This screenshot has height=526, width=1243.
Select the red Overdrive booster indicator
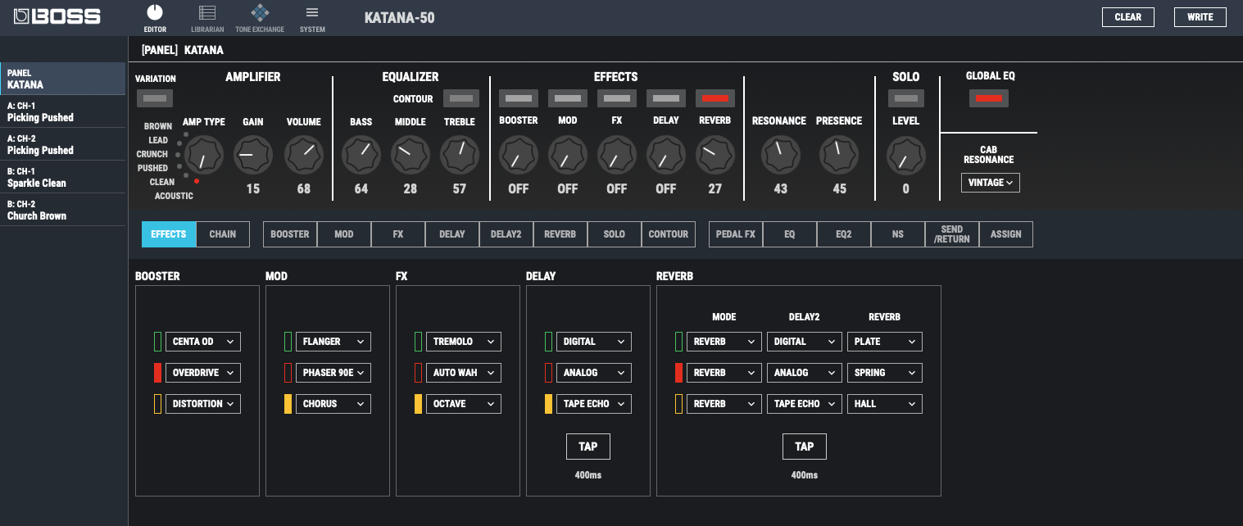[157, 373]
